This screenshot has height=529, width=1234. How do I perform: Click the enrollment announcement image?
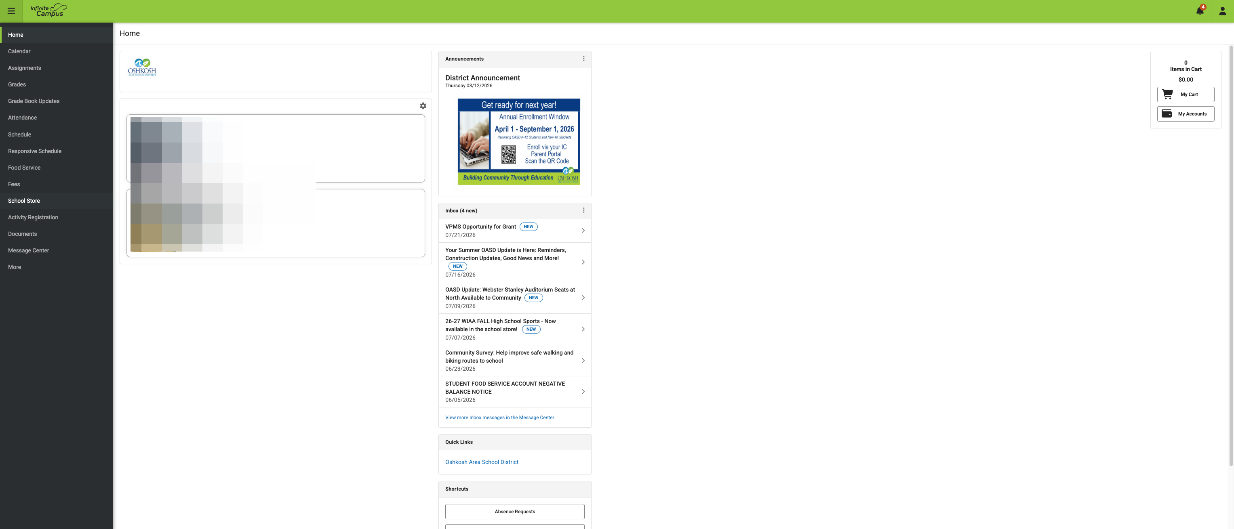pos(518,142)
